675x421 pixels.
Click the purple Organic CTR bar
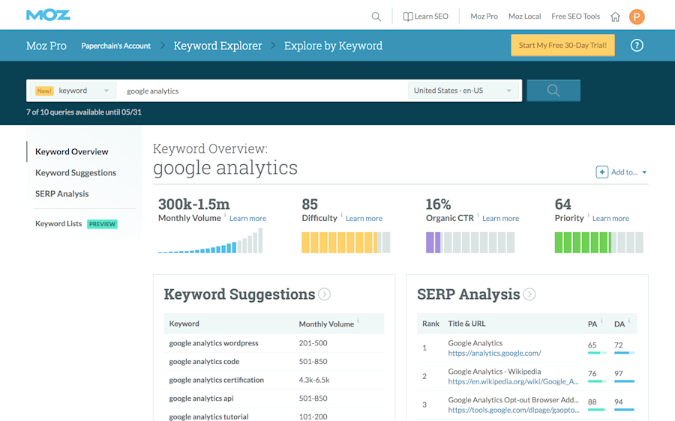470,242
